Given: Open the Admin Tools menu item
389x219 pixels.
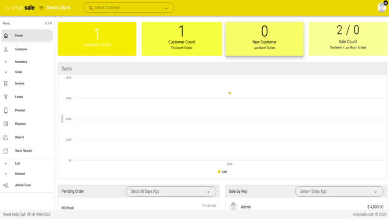Looking at the screenshot, I should click(27, 185).
